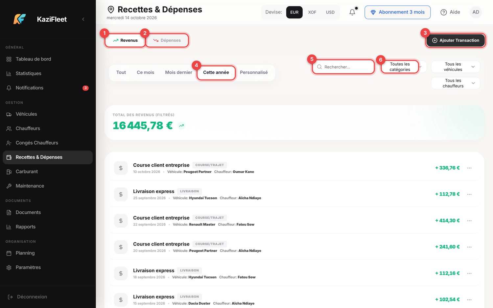Click the Planning calendar icon

point(9,253)
